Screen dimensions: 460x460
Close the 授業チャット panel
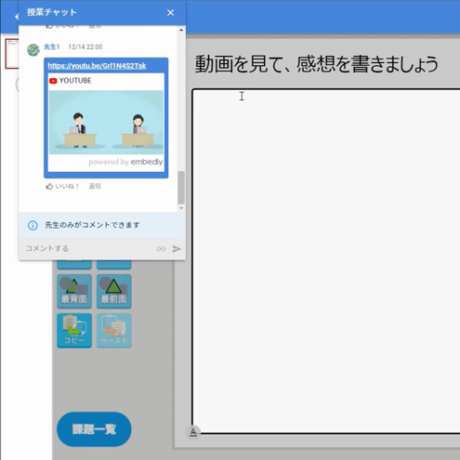click(170, 13)
